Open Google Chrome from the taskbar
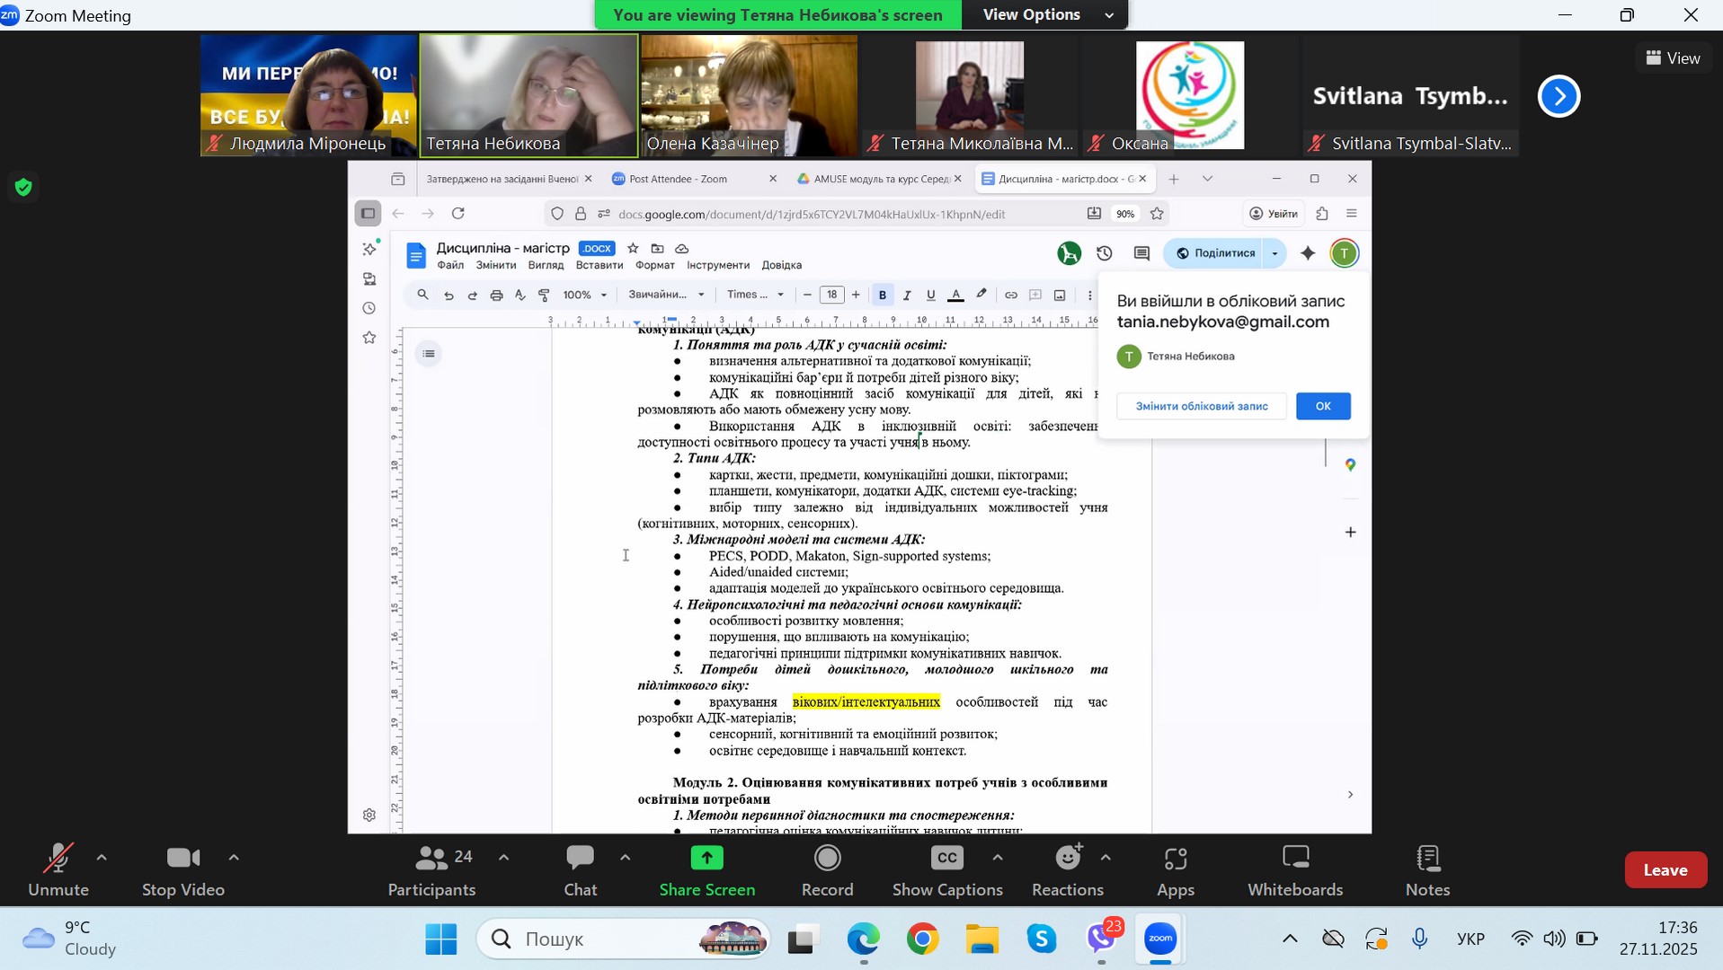1723x970 pixels. [x=922, y=939]
